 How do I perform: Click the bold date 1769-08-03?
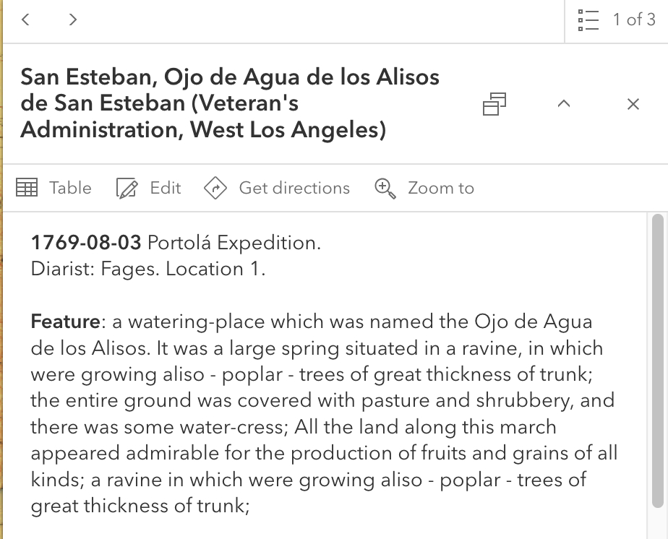[x=86, y=243]
